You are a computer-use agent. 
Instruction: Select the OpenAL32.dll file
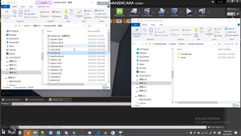(56, 73)
